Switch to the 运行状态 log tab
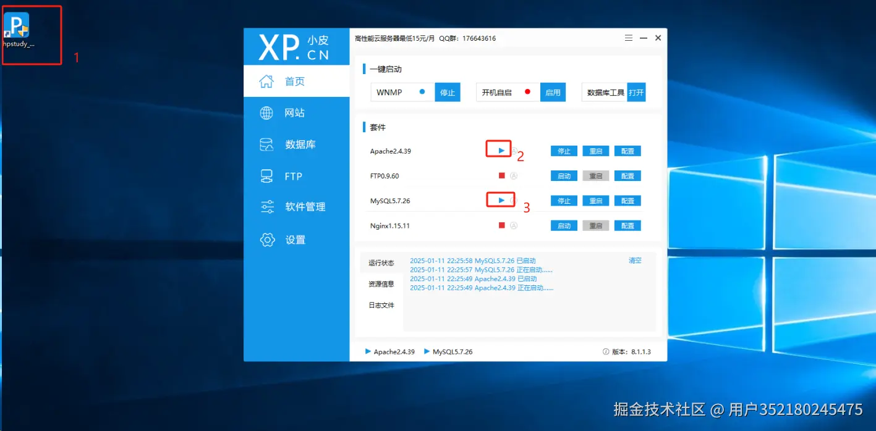 click(x=381, y=263)
